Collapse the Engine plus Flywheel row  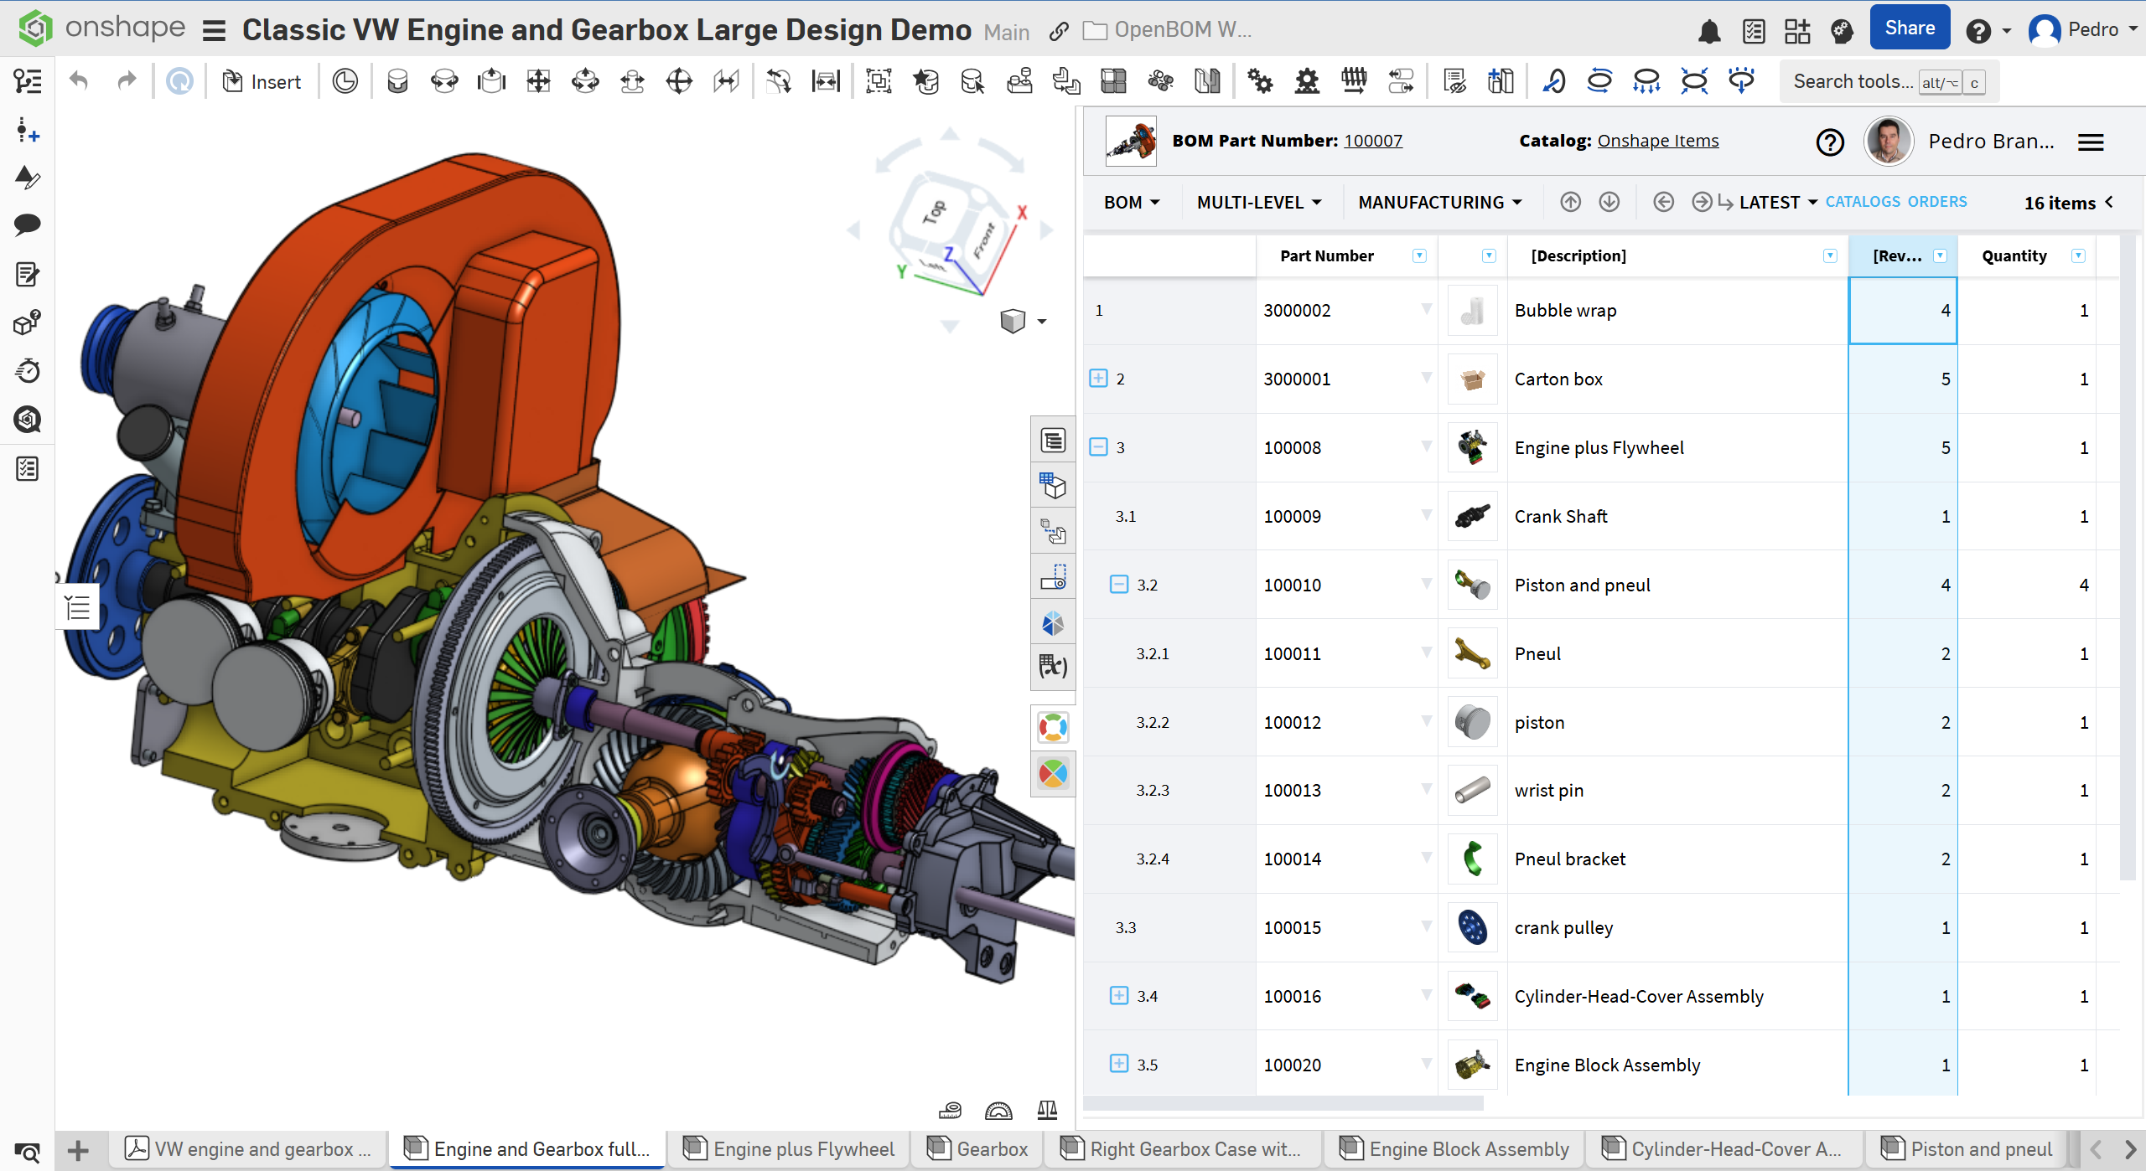[x=1098, y=446]
